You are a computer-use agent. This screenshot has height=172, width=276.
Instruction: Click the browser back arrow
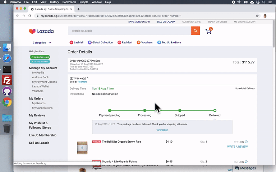tap(18, 16)
